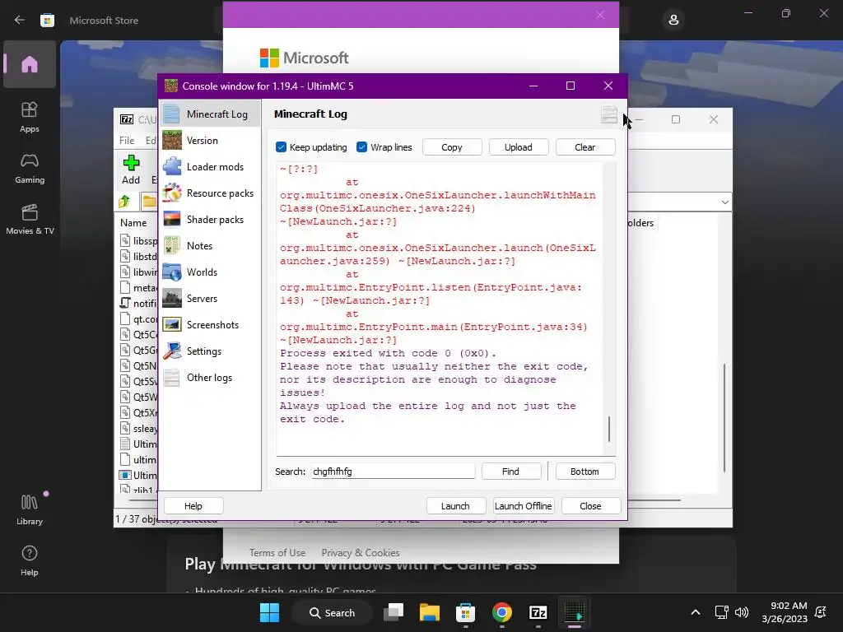The height and width of the screenshot is (632, 843).
Task: Click 7-Zip up-folder arrow icon
Action: 125,202
